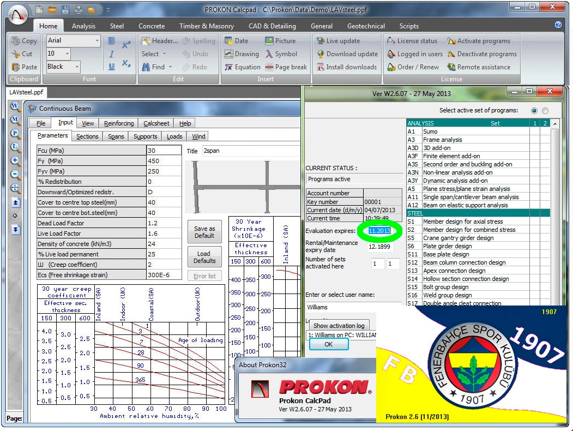573x431 pixels.
Task: Select second active set radio button
Action: [x=545, y=110]
